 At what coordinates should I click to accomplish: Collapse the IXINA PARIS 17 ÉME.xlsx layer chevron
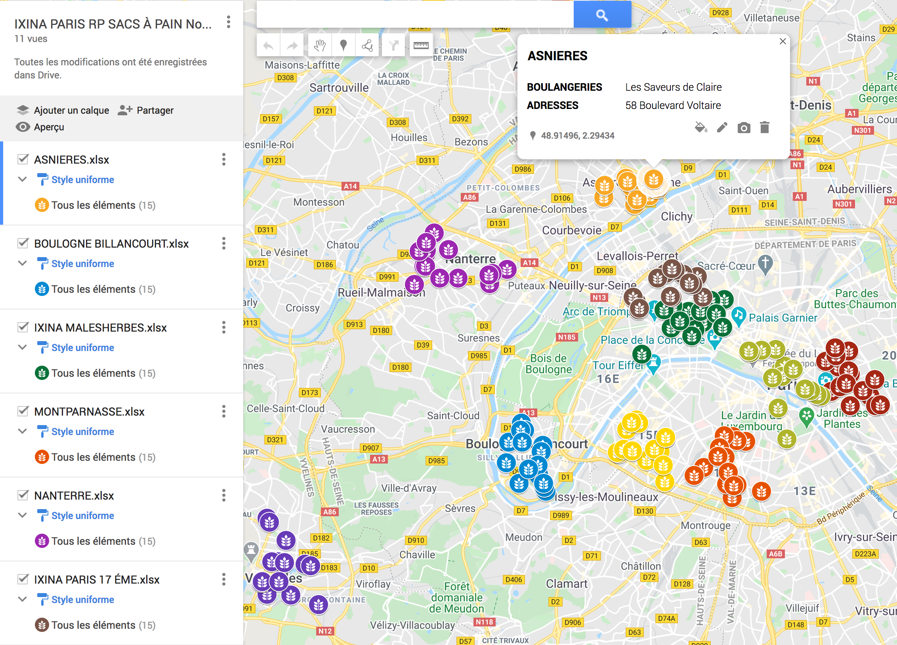point(23,599)
